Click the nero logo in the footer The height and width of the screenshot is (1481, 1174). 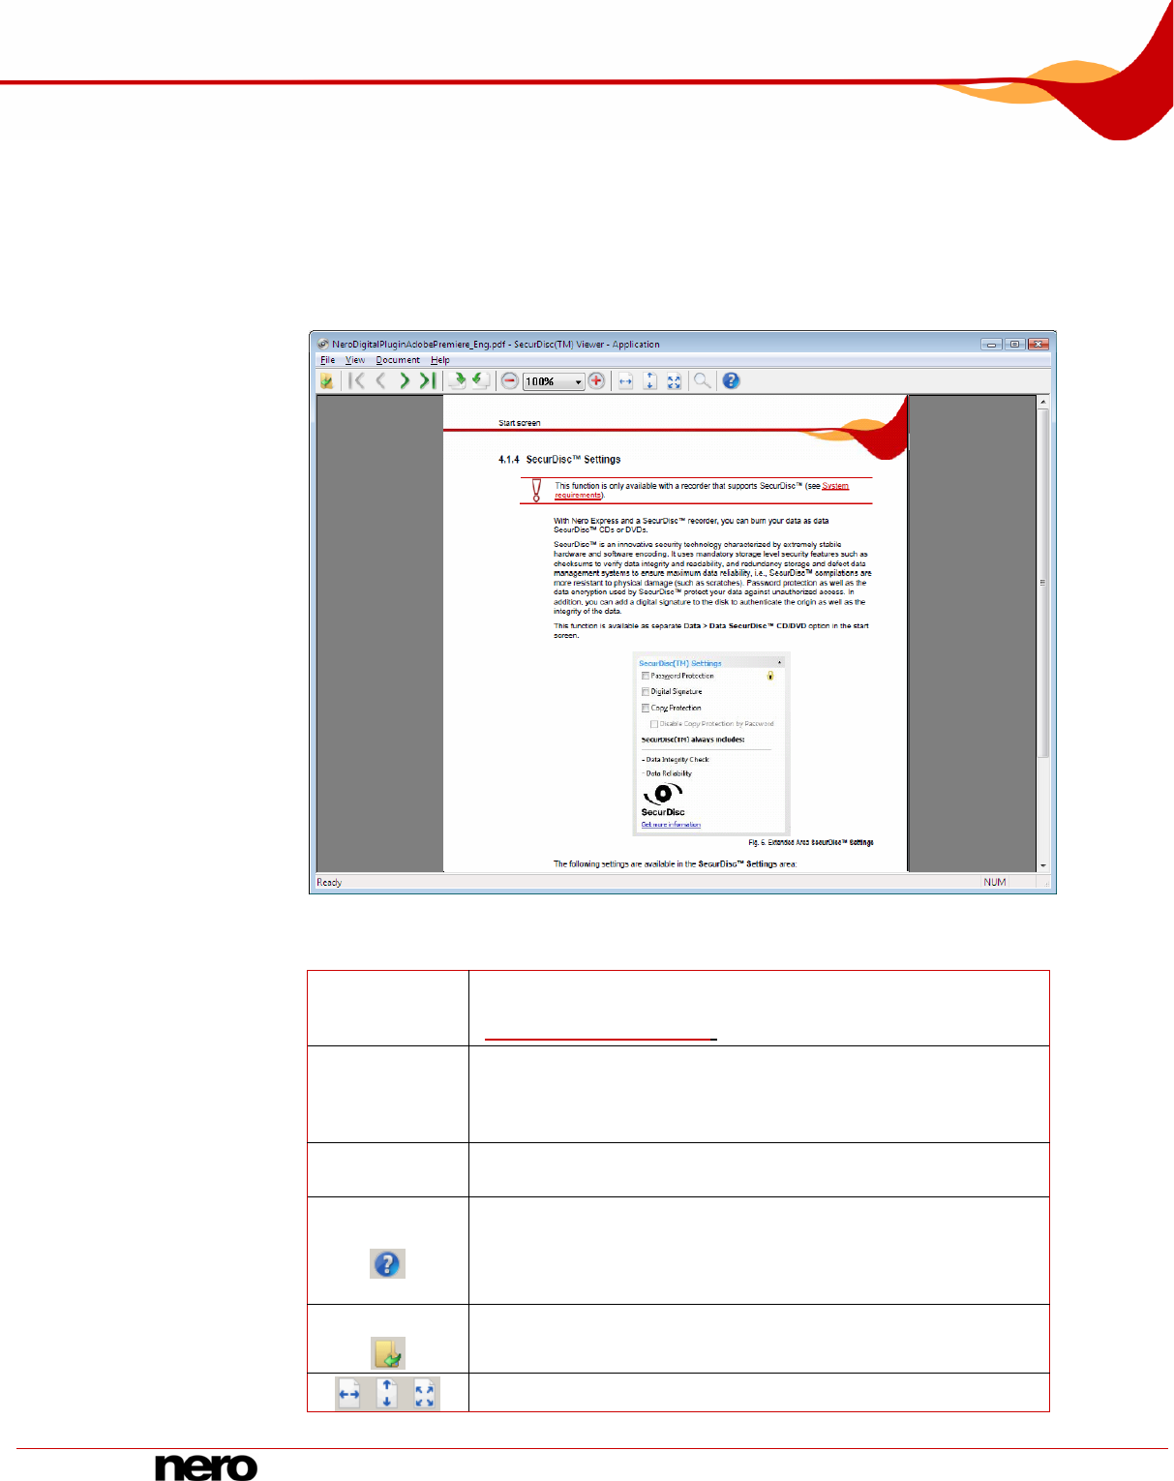(206, 1467)
